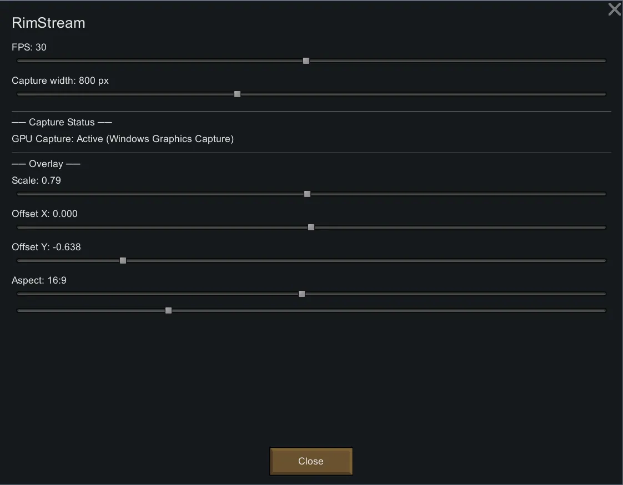Click the Offset X slider handle
This screenshot has width=623, height=485.
click(x=311, y=228)
